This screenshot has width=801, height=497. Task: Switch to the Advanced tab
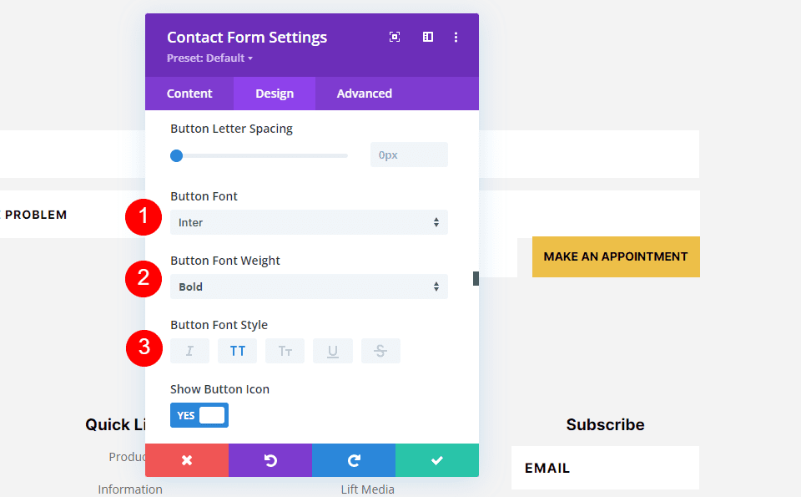click(364, 94)
